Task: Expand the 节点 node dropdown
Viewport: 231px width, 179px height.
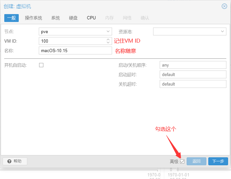Action: [x=108, y=31]
